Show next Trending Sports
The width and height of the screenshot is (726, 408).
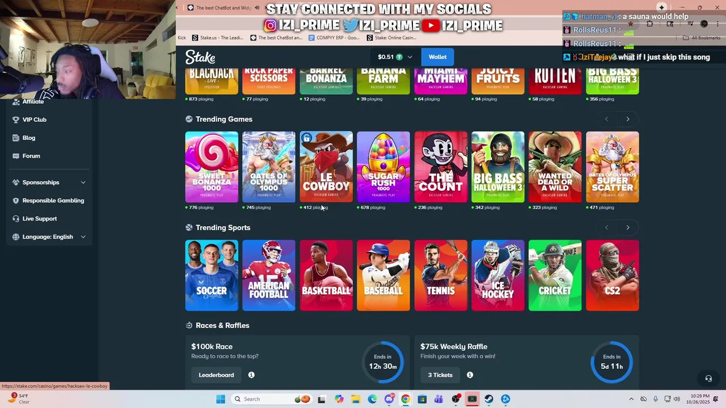tap(628, 227)
